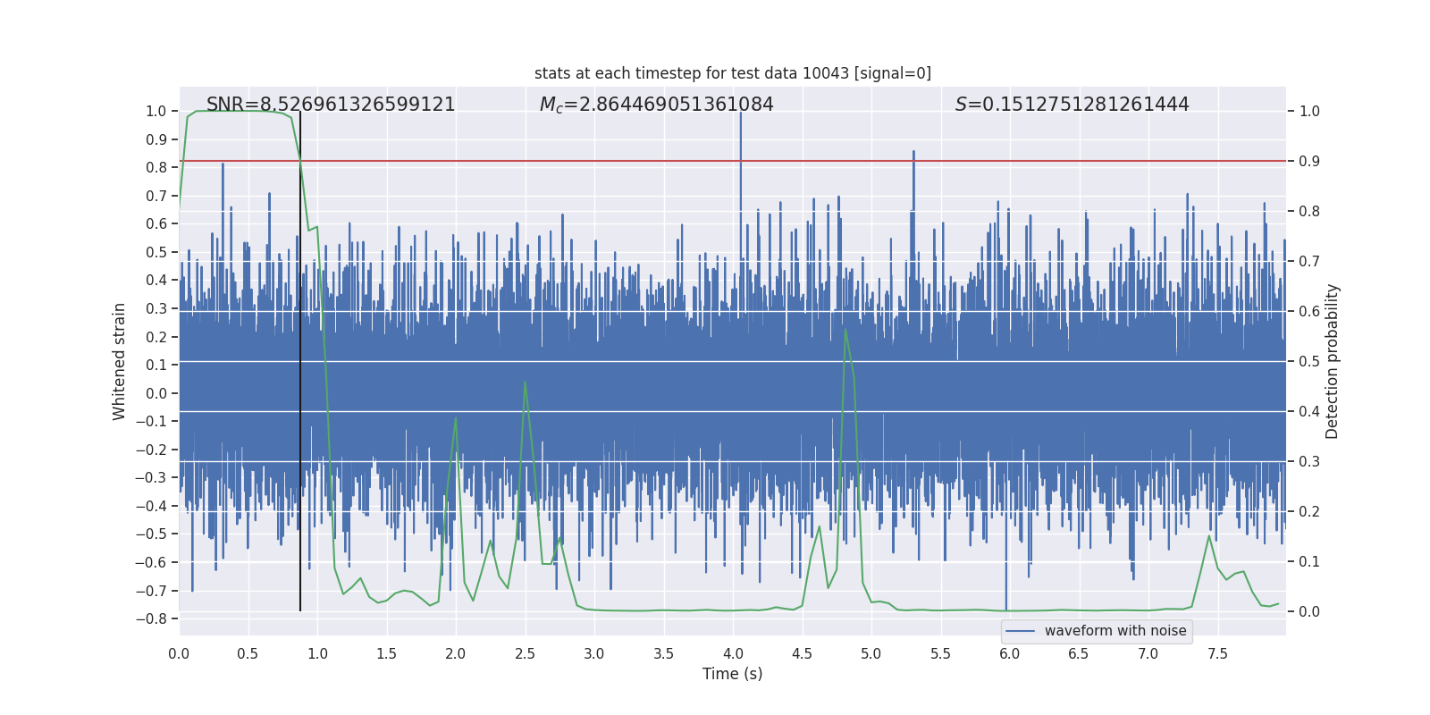1430x715 pixels.
Task: Click the 'waveform with noise' legend label
Action: click(x=1115, y=631)
